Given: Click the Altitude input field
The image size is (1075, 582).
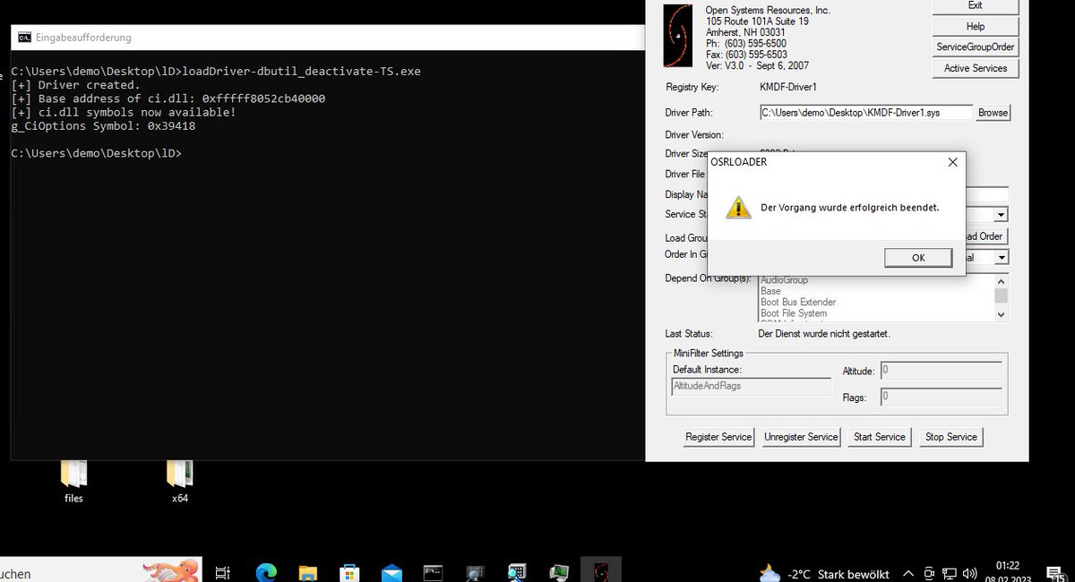Looking at the screenshot, I should click(x=941, y=370).
